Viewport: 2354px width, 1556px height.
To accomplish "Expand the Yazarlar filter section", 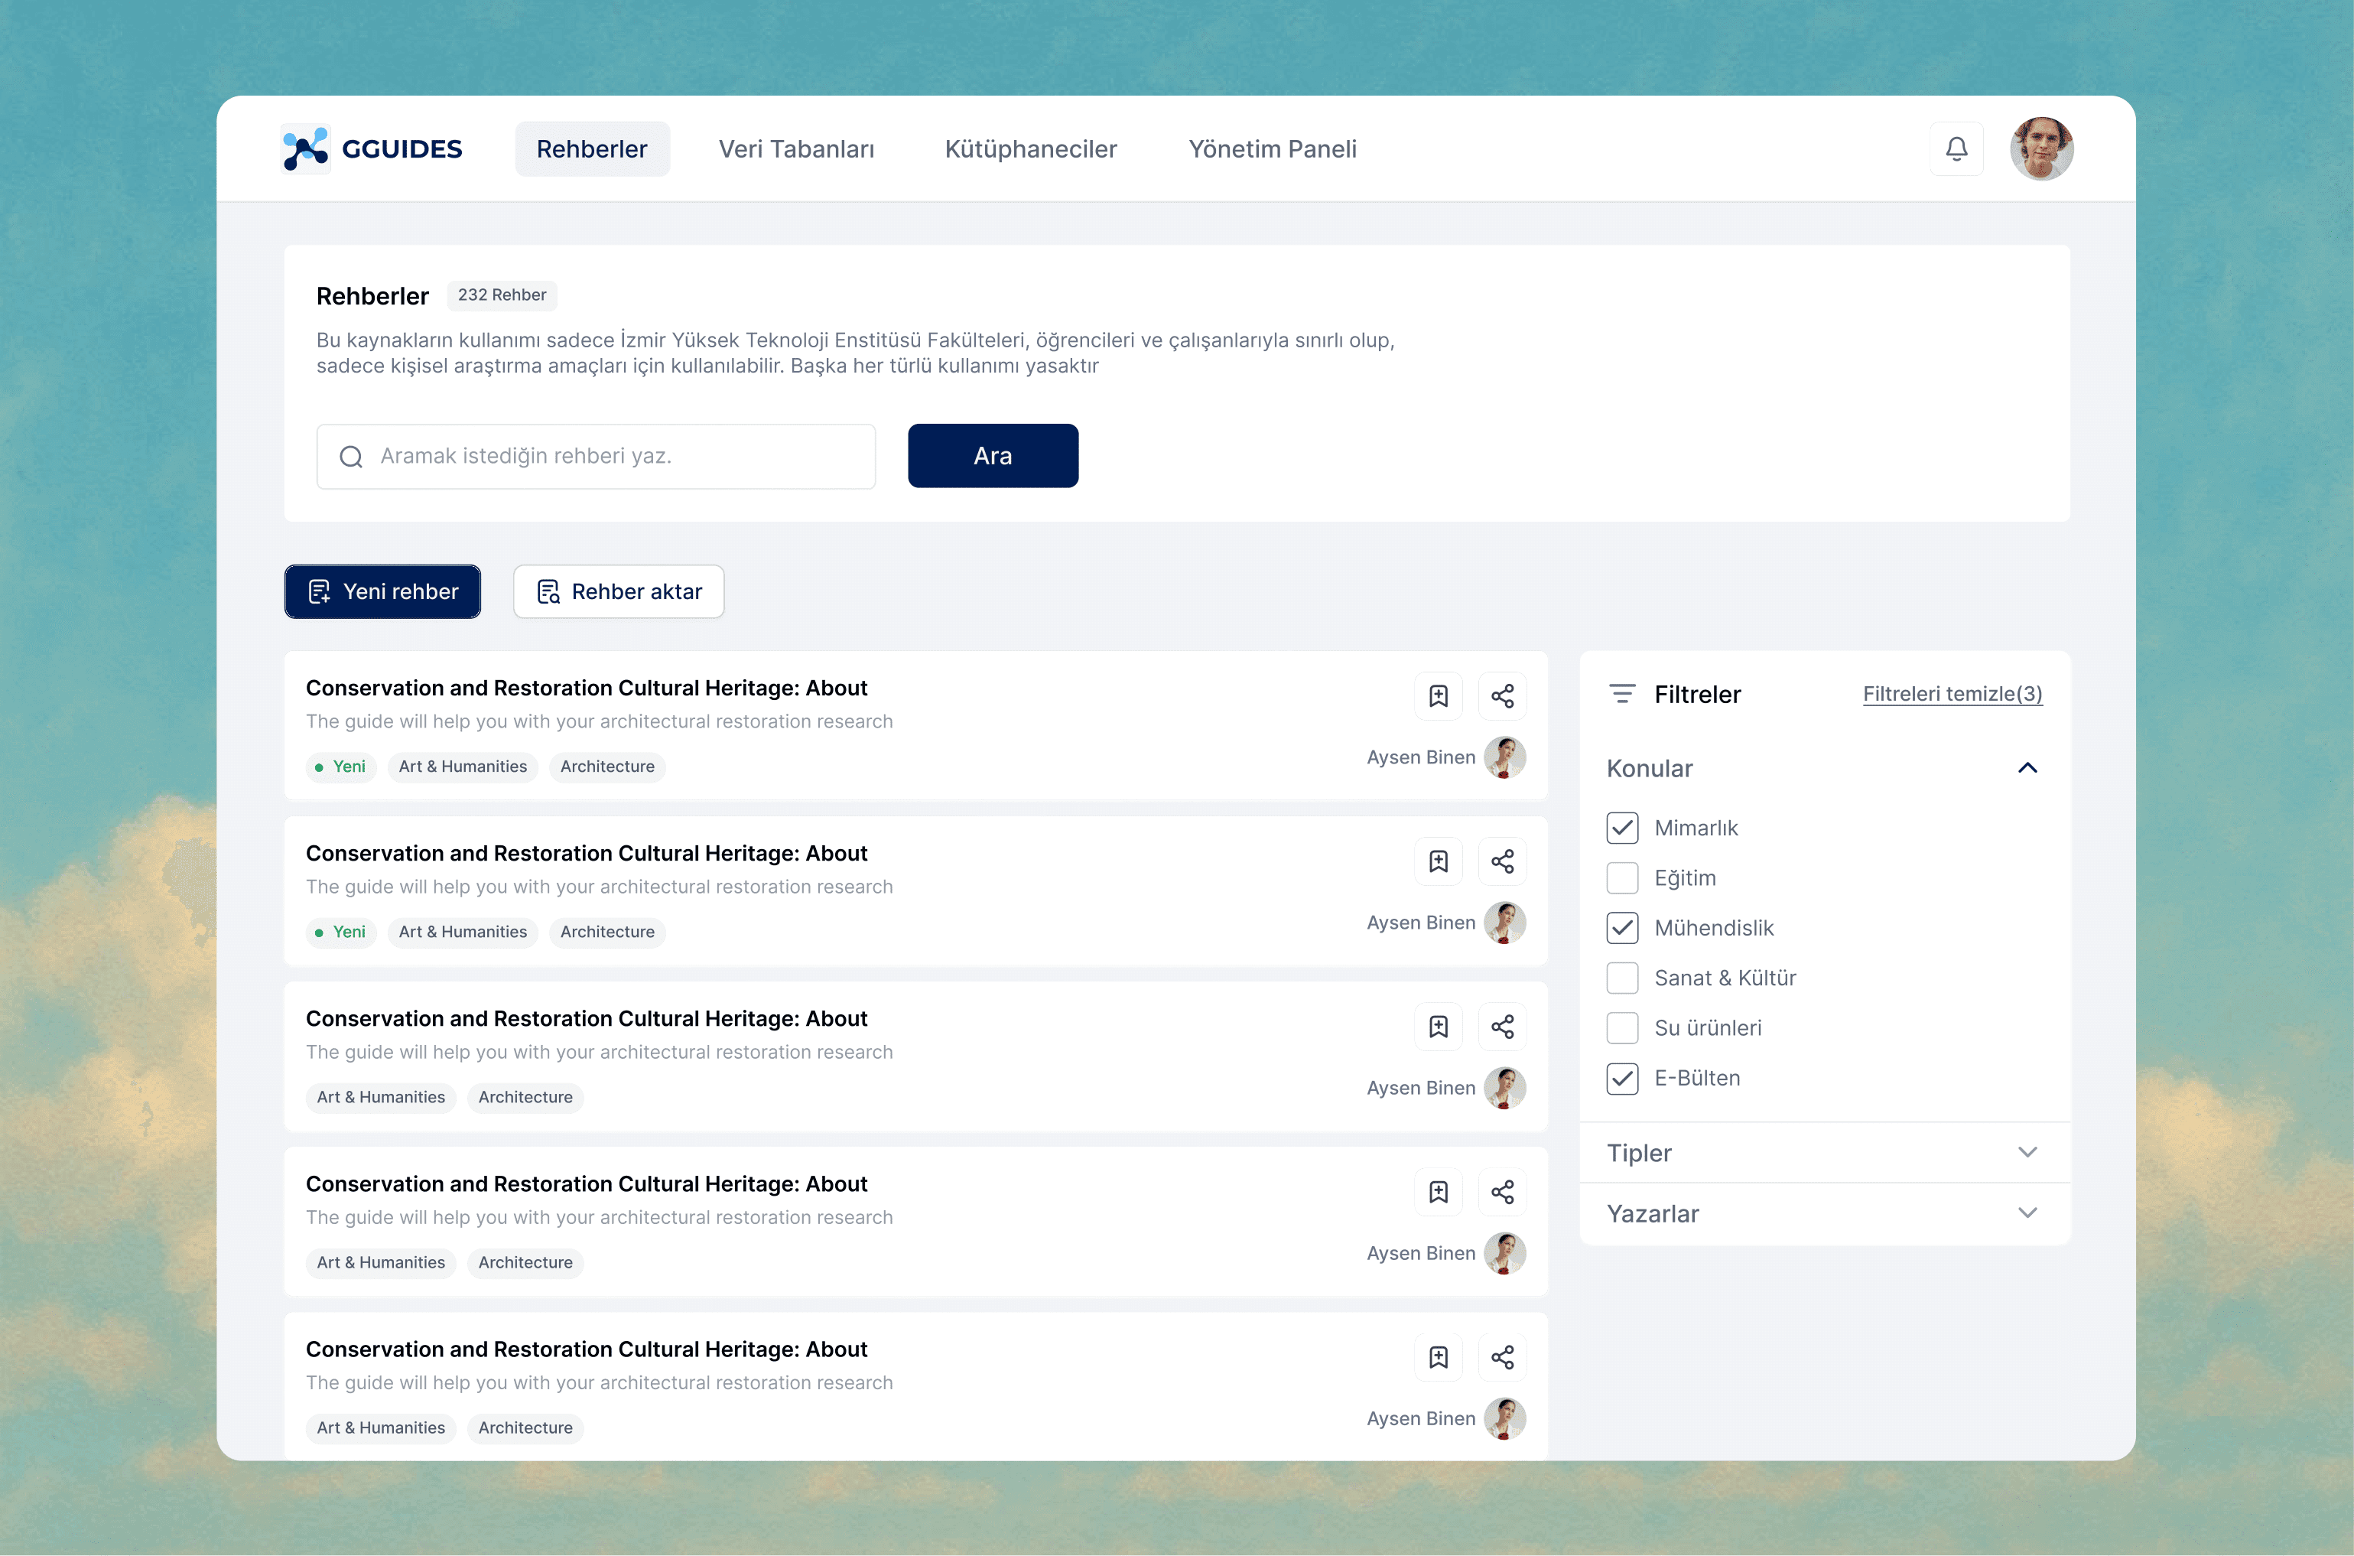I will pos(2027,1213).
